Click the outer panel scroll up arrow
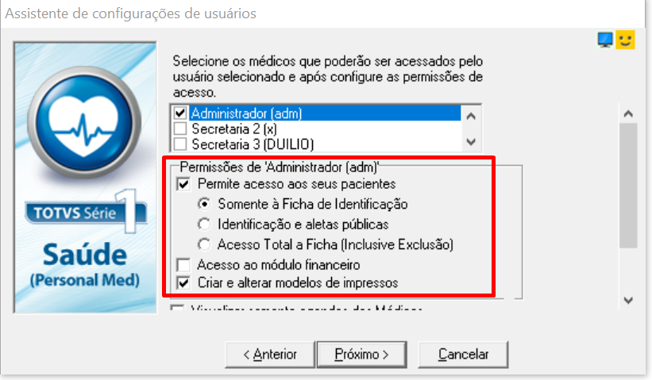Screen dimensions: 652x380 coord(628,113)
